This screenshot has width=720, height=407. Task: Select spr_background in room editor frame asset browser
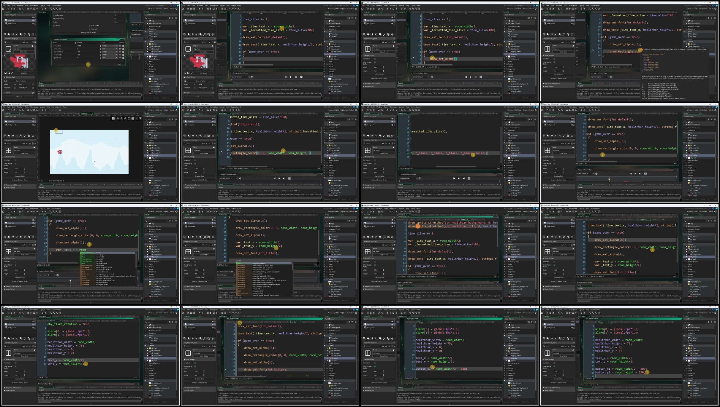point(156,180)
